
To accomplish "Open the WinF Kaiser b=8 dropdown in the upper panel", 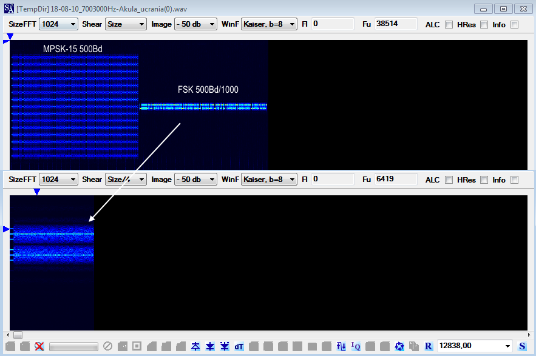I will click(x=269, y=24).
